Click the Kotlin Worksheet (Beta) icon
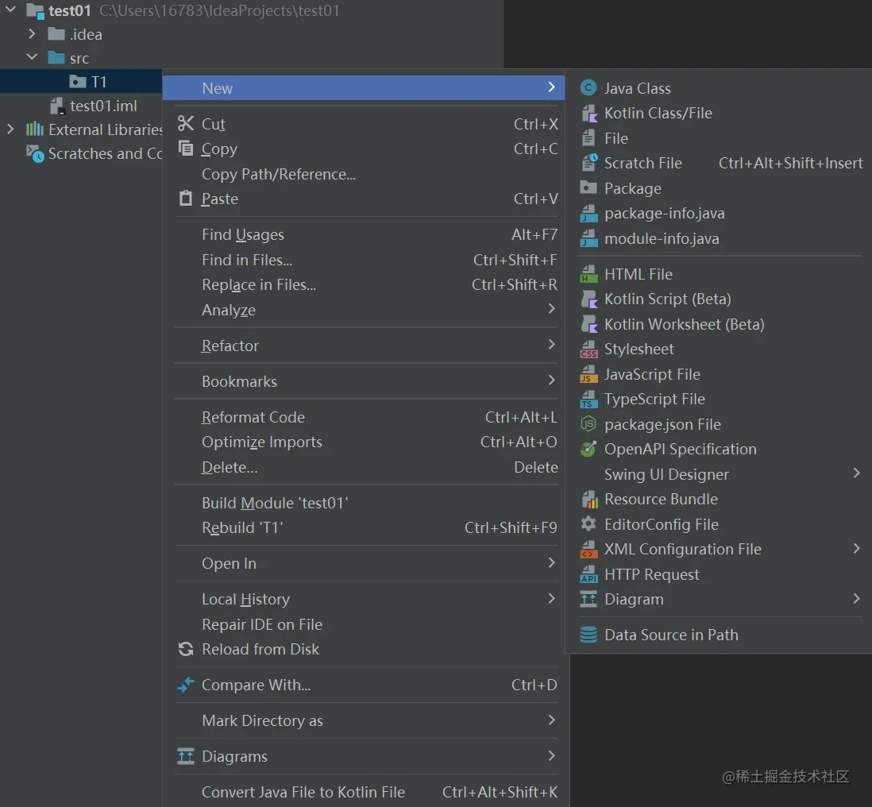This screenshot has width=872, height=807. click(588, 324)
